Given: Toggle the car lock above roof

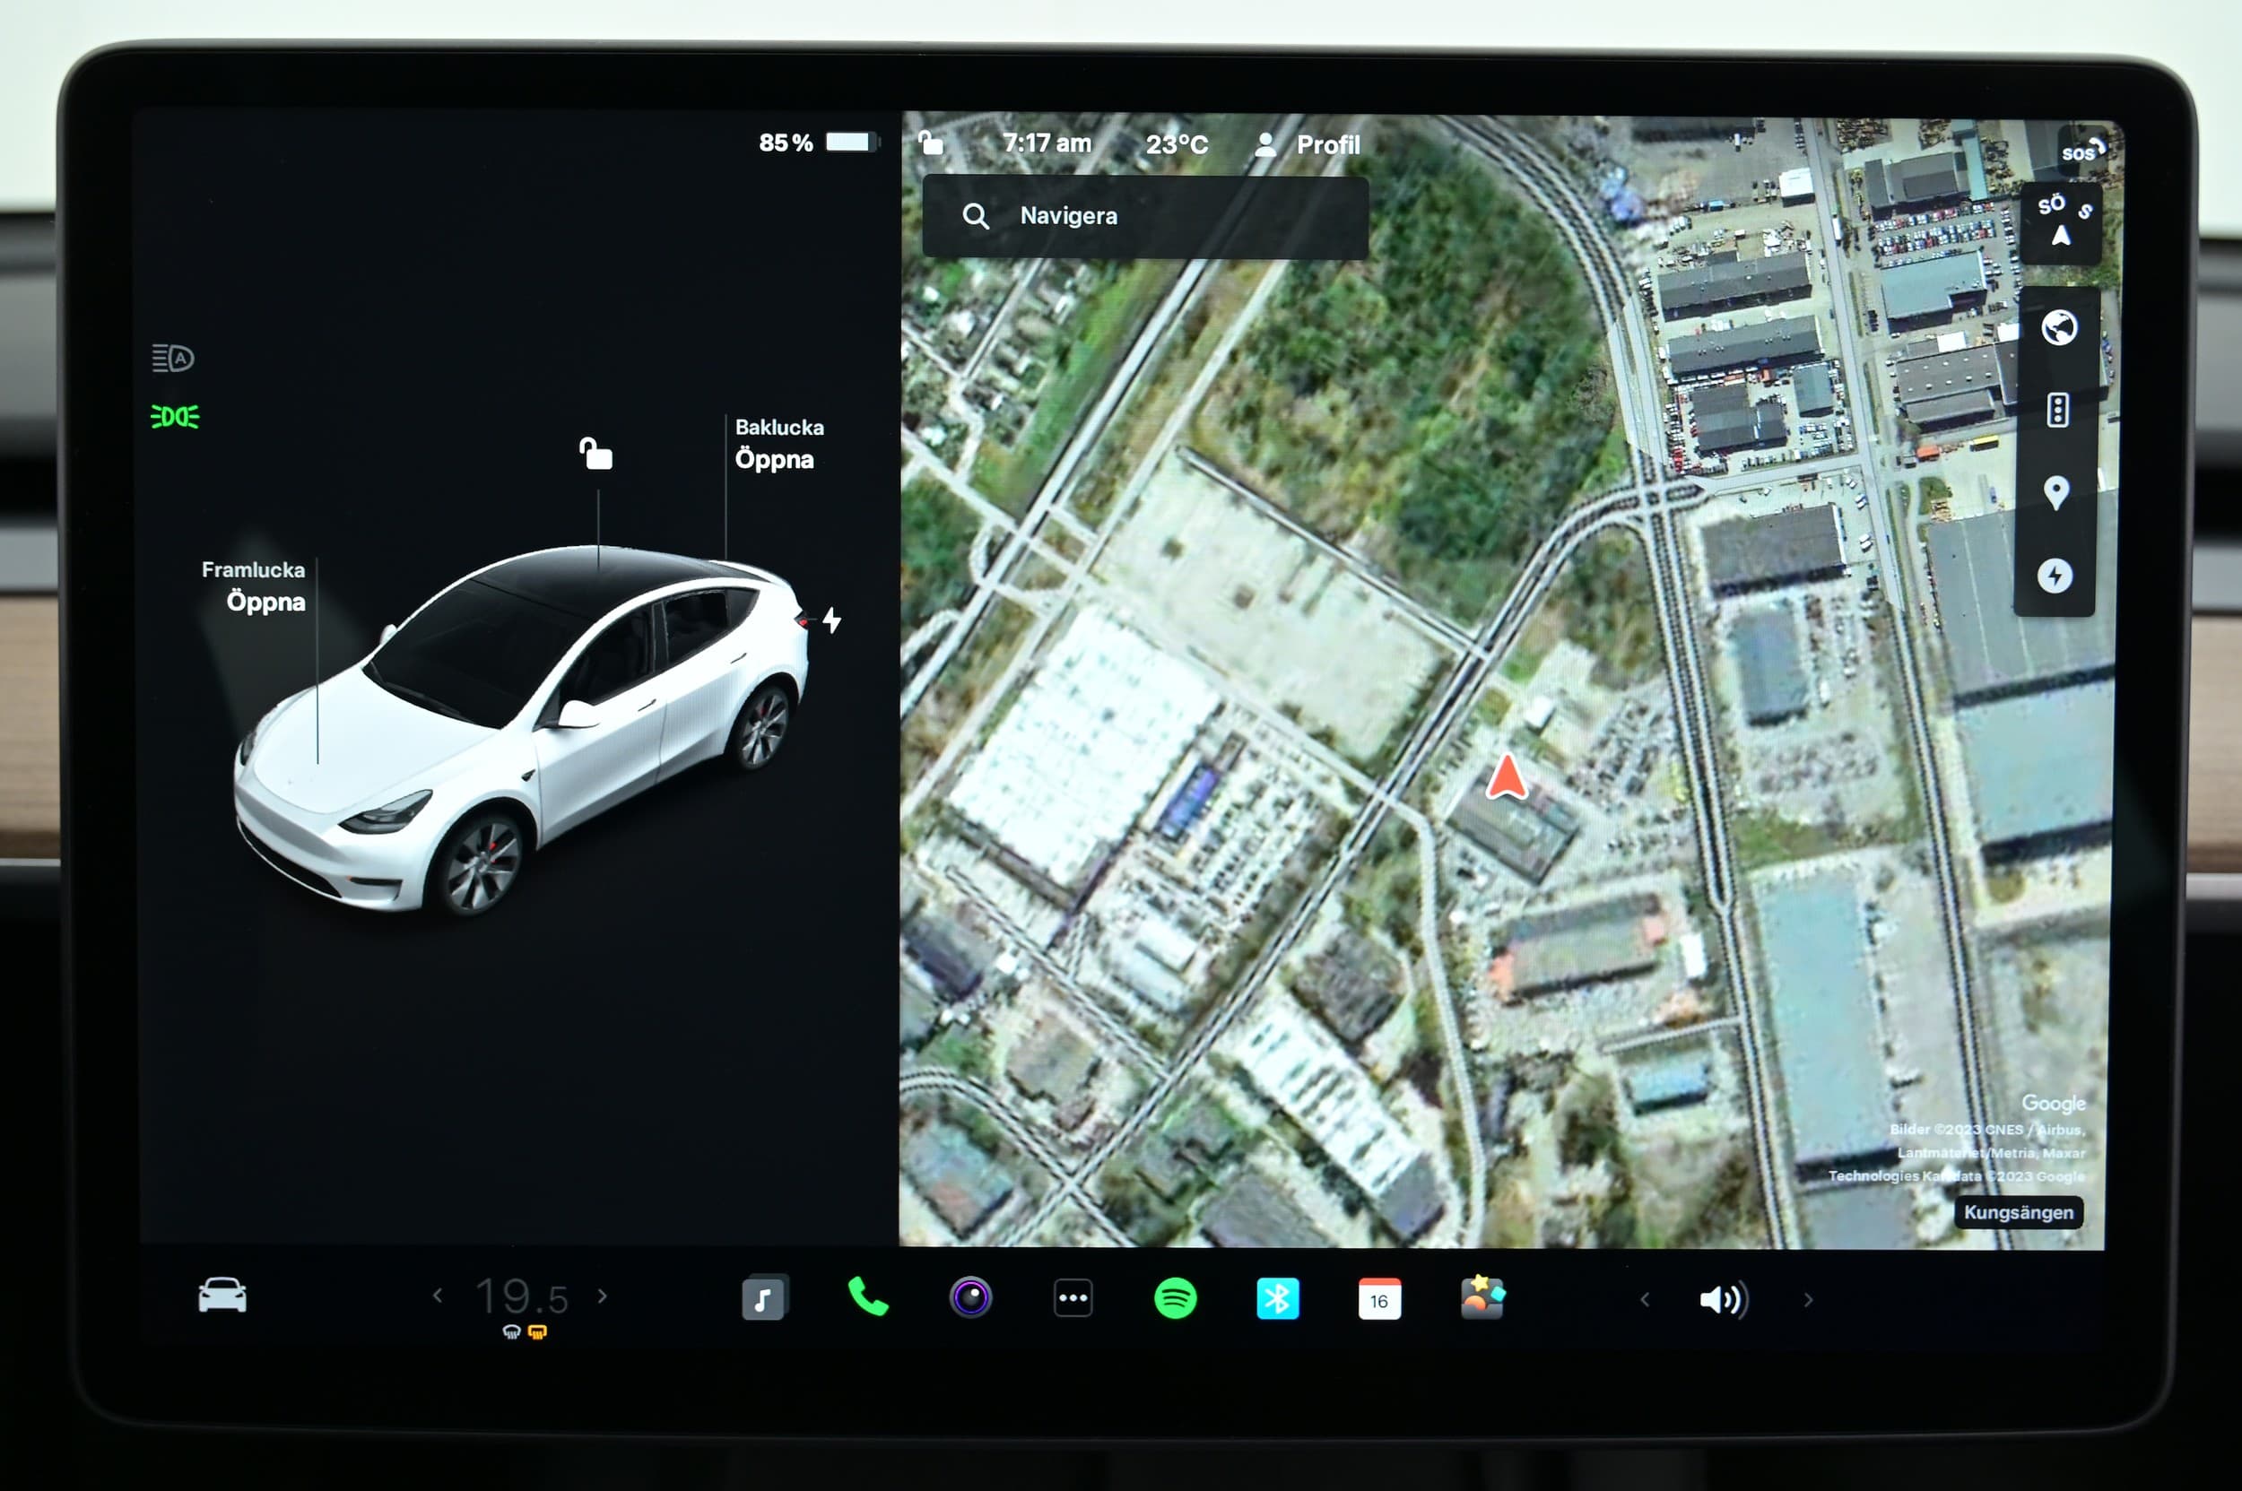Looking at the screenshot, I should (x=596, y=455).
